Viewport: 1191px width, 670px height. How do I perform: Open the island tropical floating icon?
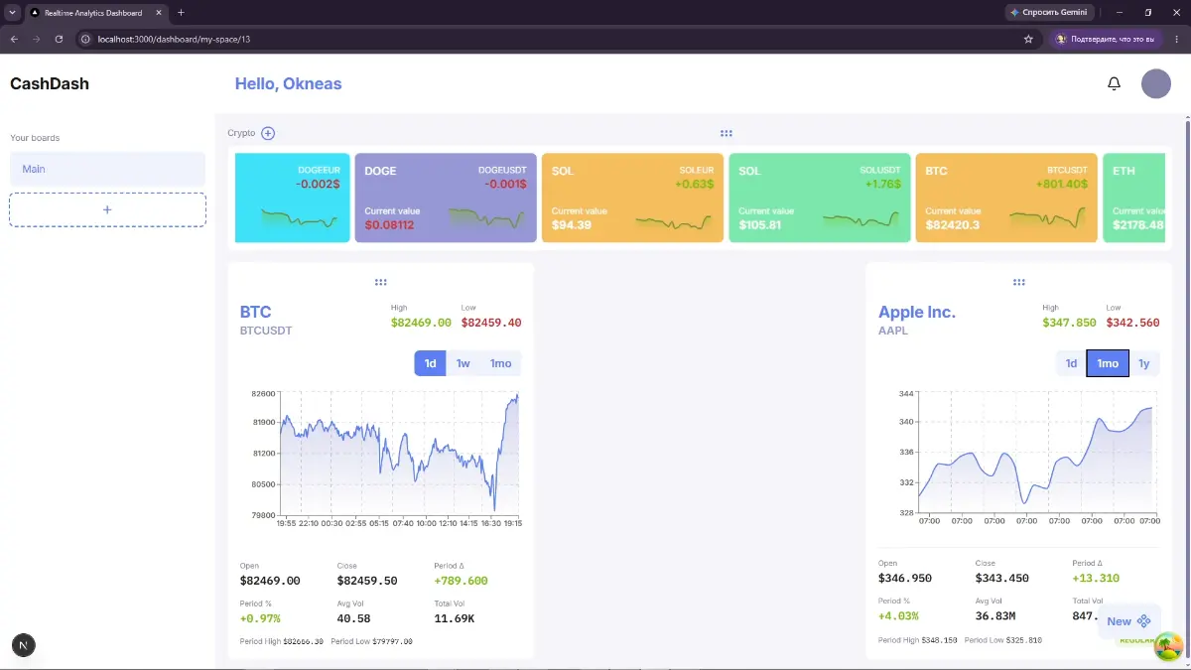1169,646
